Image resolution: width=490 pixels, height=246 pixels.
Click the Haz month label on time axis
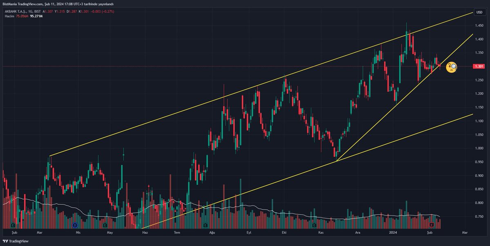[x=144, y=232]
